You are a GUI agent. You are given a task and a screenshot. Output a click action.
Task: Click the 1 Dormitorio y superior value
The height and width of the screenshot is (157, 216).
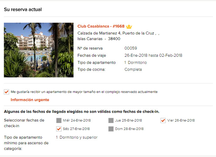tap(77, 137)
